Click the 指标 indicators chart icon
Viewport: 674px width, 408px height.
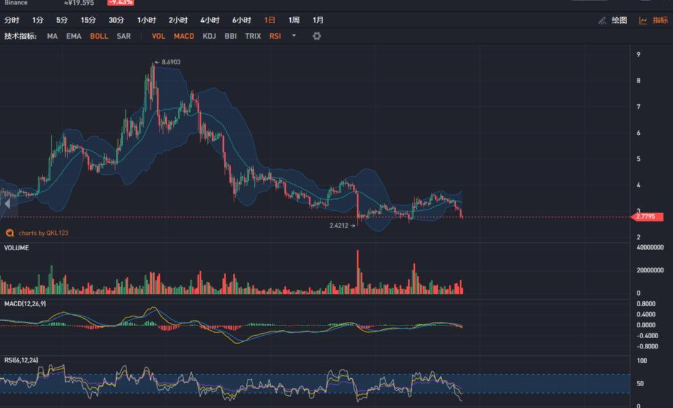[x=643, y=21]
